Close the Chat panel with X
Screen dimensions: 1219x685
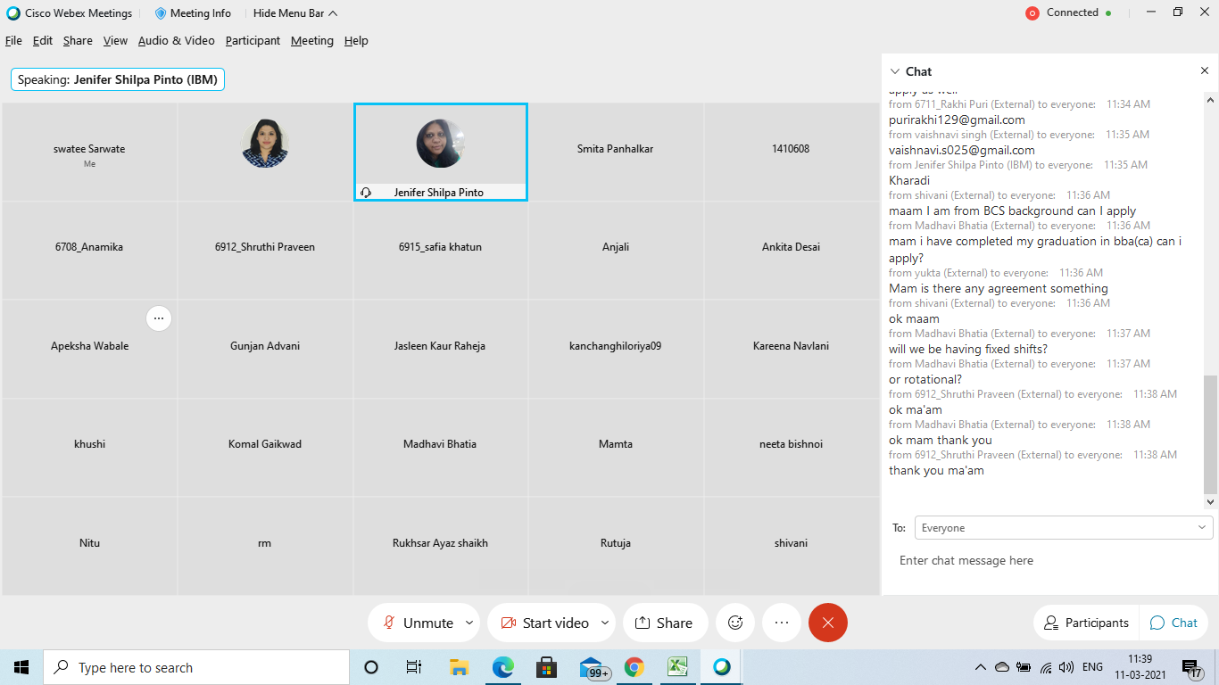tap(1204, 71)
